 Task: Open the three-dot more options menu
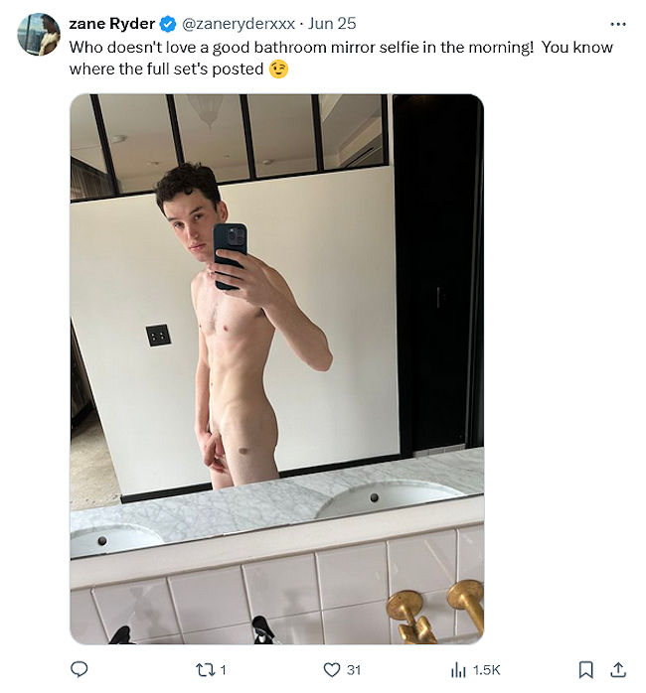point(618,24)
